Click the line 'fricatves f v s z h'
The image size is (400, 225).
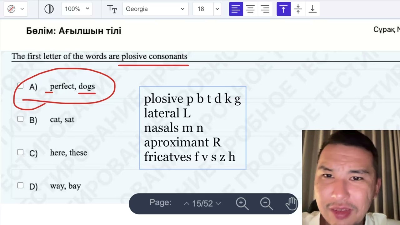click(189, 157)
